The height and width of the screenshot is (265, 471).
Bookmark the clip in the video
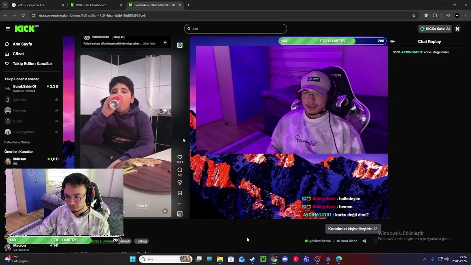[180, 193]
